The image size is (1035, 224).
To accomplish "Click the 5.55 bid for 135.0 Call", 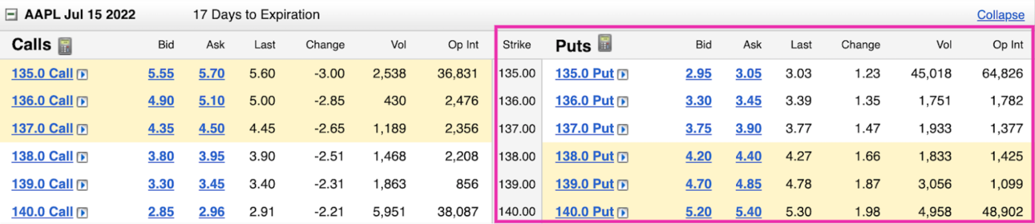I will 161,74.
